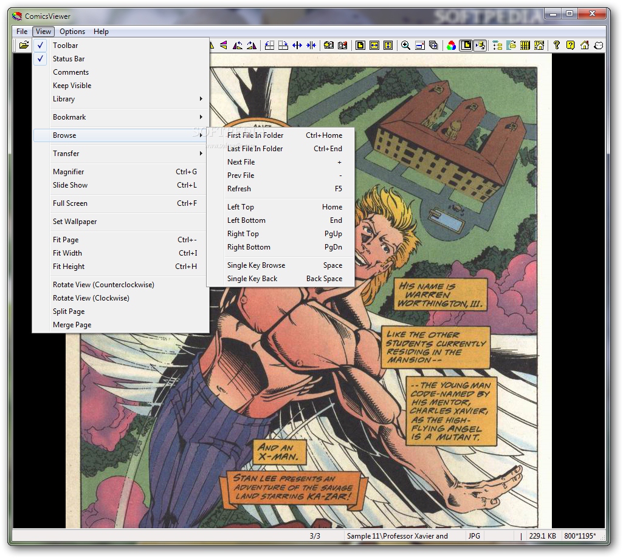
Task: Click the Full Screen toolbar icon
Action: [420, 46]
